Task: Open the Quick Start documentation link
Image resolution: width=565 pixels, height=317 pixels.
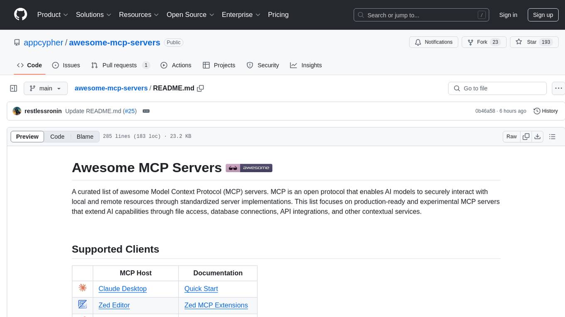Action: [x=201, y=289]
